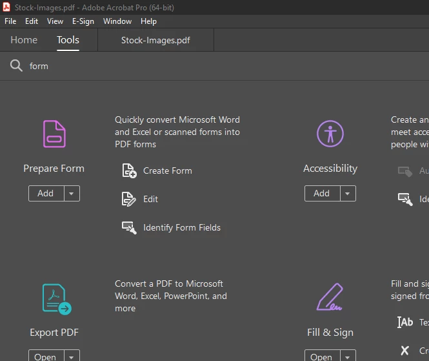This screenshot has width=429, height=361.
Task: Open the Edit menu
Action: point(32,21)
